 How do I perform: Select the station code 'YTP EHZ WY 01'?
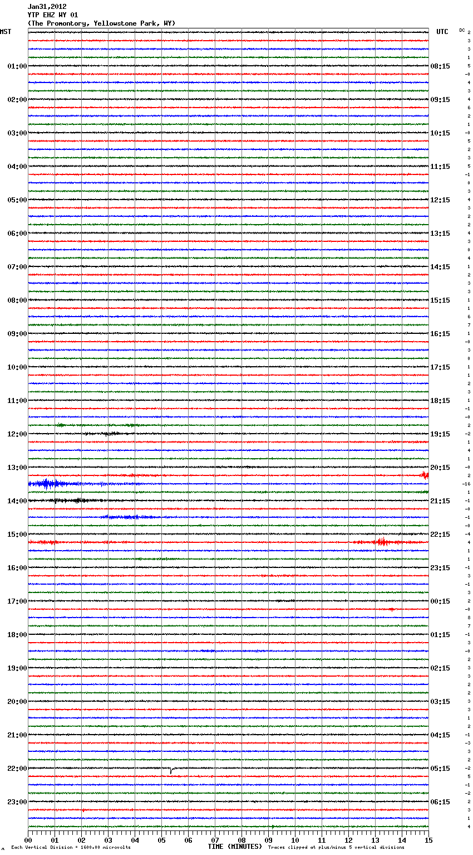[x=53, y=15]
